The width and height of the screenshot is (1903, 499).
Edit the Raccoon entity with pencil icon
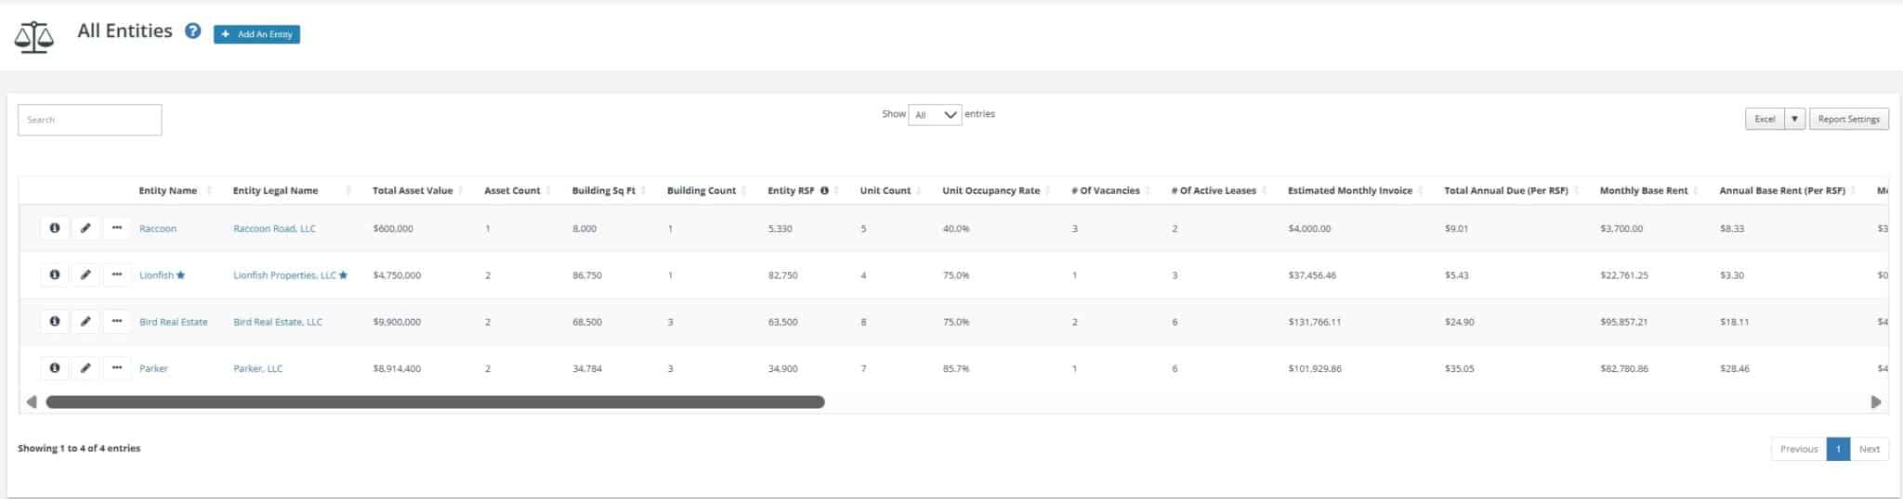coord(85,228)
